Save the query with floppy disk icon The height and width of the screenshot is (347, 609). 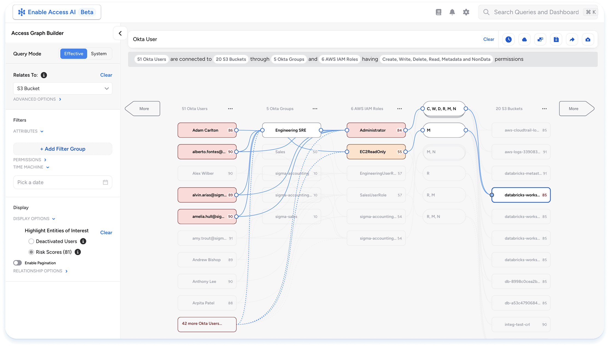click(556, 39)
